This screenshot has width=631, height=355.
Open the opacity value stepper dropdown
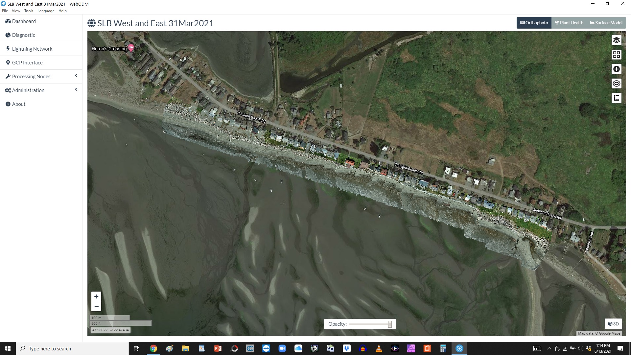pyautogui.click(x=390, y=324)
